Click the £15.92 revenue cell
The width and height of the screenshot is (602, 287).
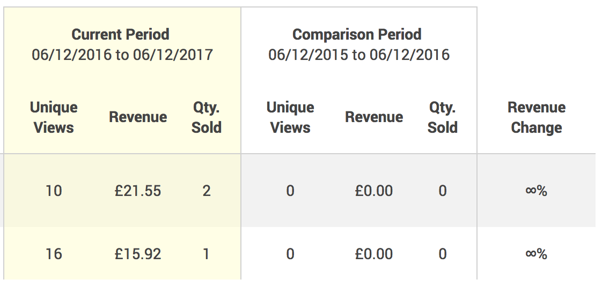pos(138,254)
